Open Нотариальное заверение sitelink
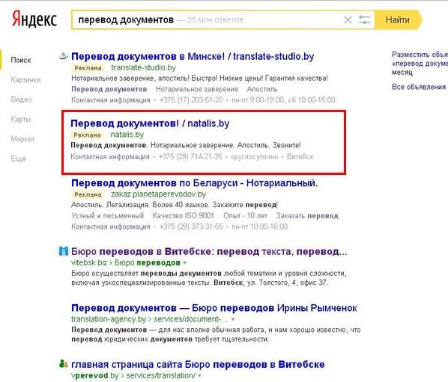 pos(197,89)
